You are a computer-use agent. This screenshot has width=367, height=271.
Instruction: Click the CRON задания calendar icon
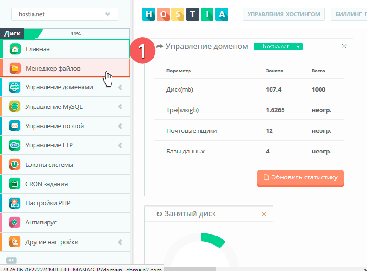(14, 184)
